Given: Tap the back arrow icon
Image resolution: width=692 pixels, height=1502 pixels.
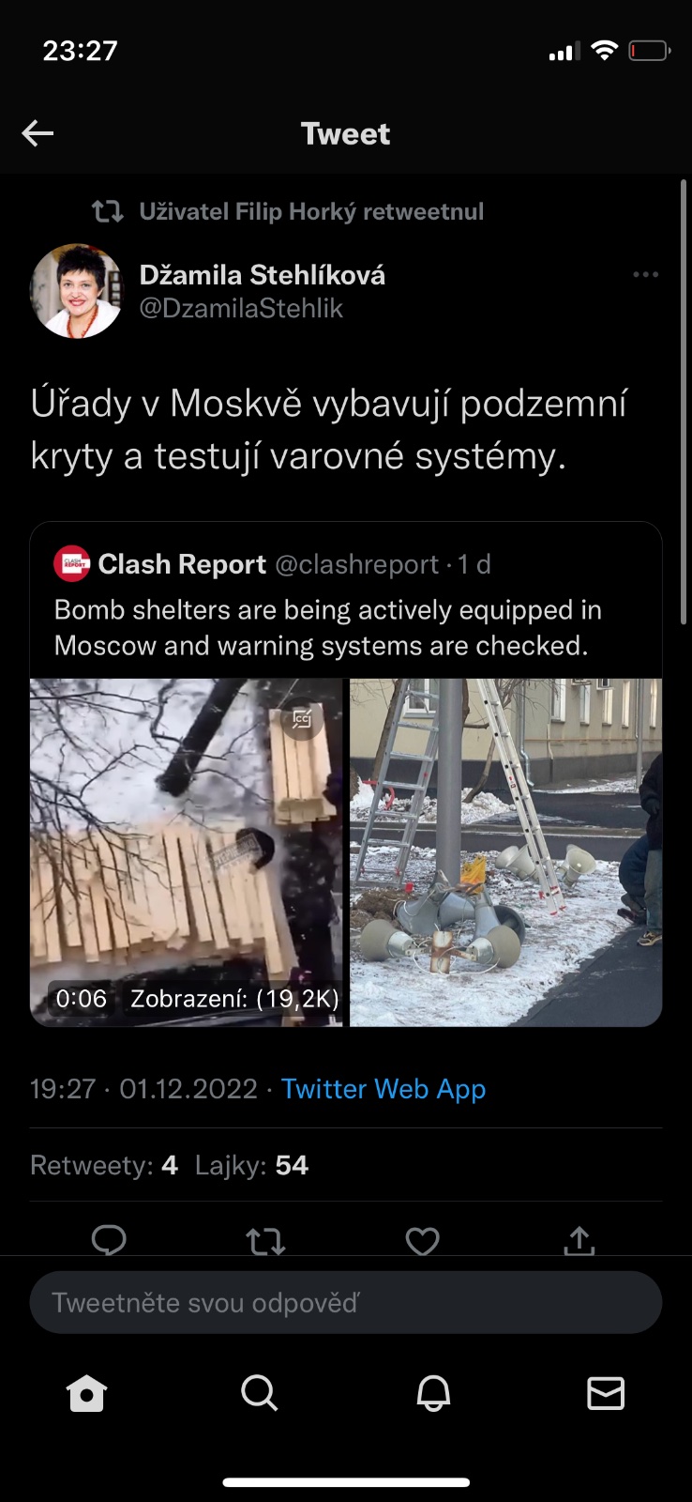Looking at the screenshot, I should pyautogui.click(x=38, y=133).
